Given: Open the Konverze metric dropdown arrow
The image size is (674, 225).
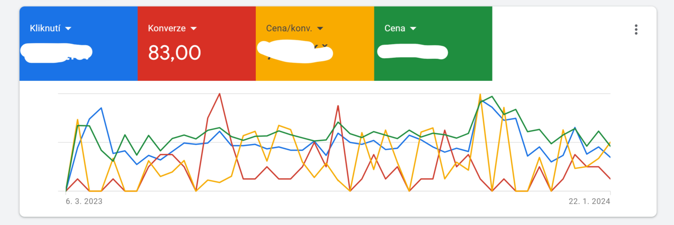Looking at the screenshot, I should 193,28.
